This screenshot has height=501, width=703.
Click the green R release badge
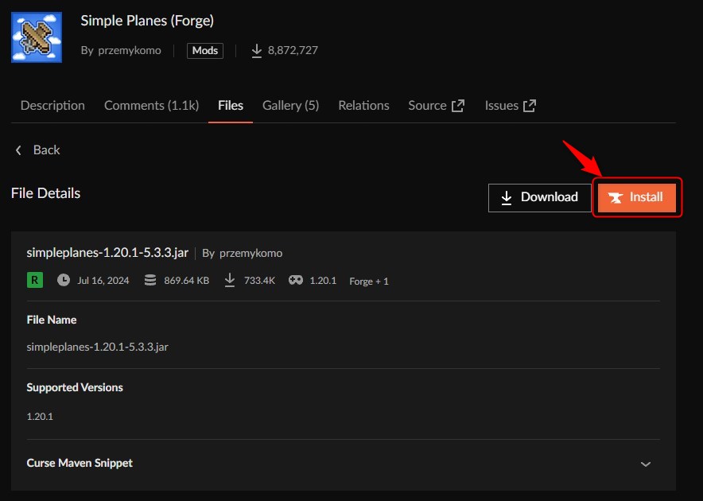(x=35, y=280)
